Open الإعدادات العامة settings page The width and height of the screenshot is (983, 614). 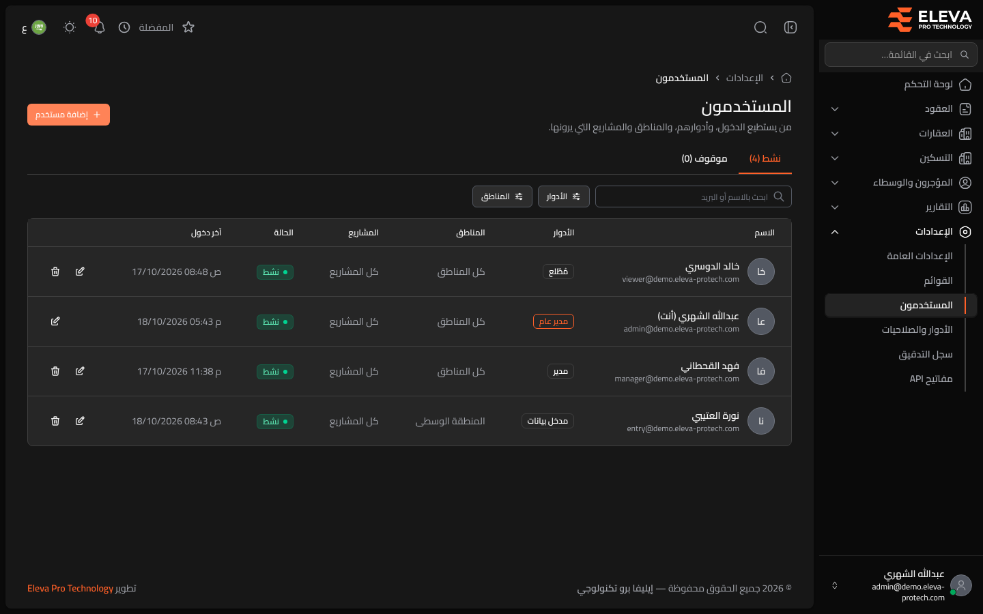[920, 256]
